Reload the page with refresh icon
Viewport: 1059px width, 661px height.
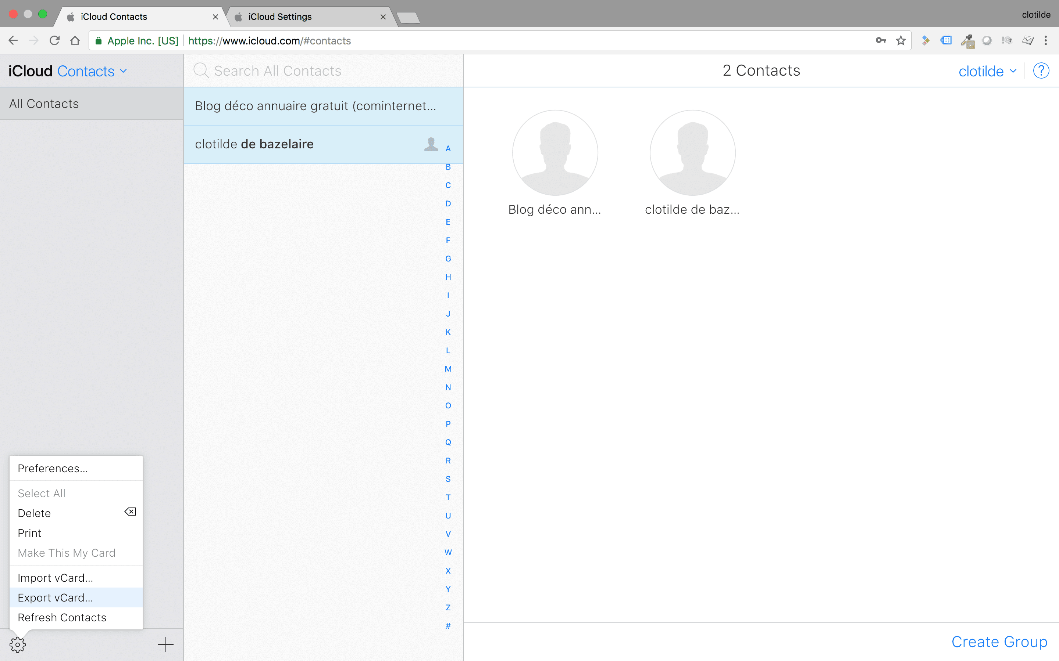[54, 41]
